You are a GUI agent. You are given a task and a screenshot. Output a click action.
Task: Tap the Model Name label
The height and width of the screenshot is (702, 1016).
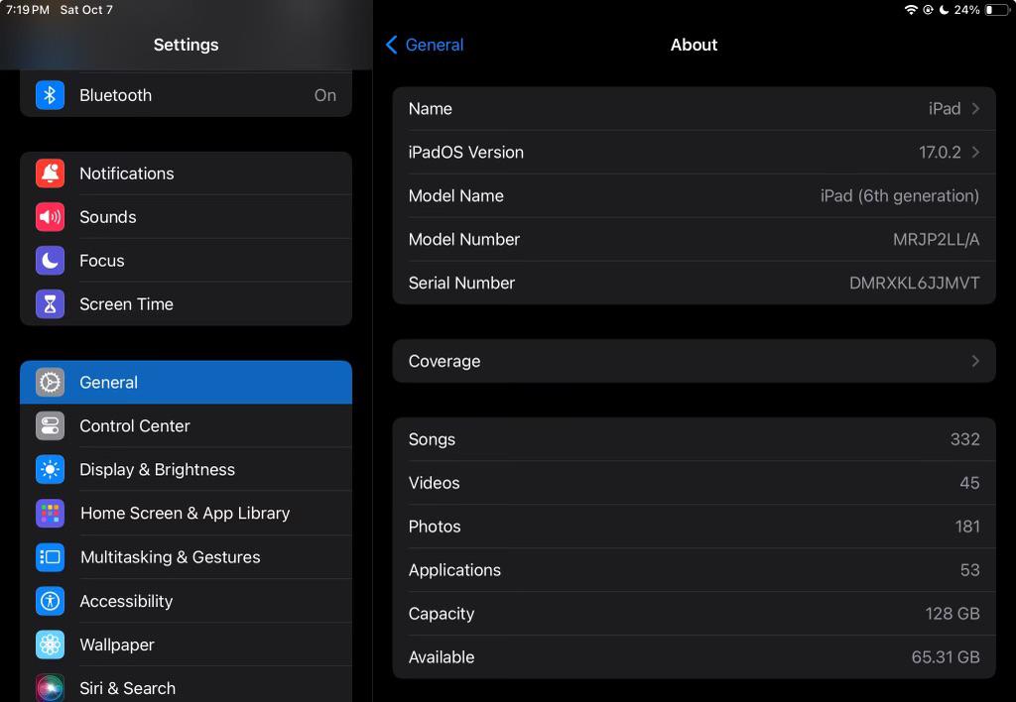[456, 195]
